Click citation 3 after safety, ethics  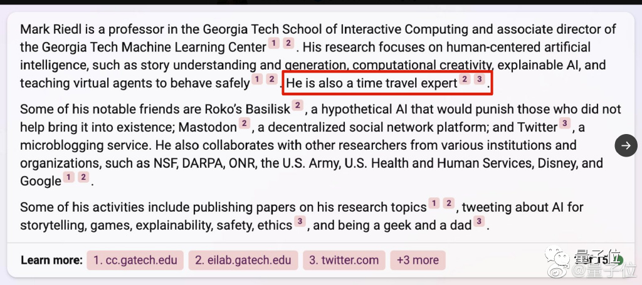click(300, 221)
